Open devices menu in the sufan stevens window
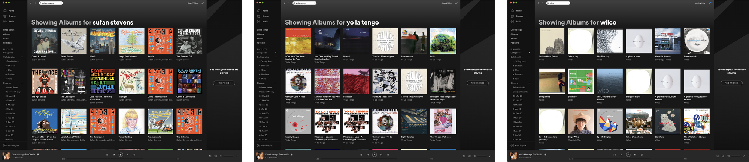 pos(215,156)
